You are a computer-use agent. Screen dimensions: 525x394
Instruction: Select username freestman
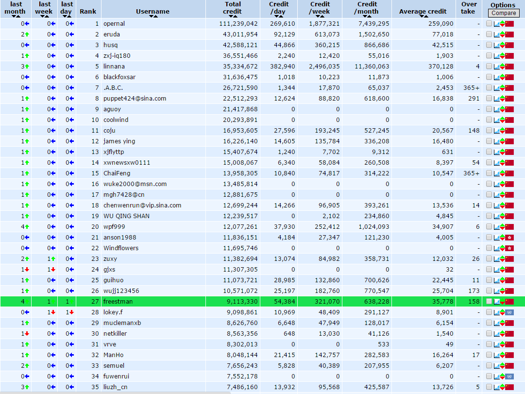click(x=118, y=302)
